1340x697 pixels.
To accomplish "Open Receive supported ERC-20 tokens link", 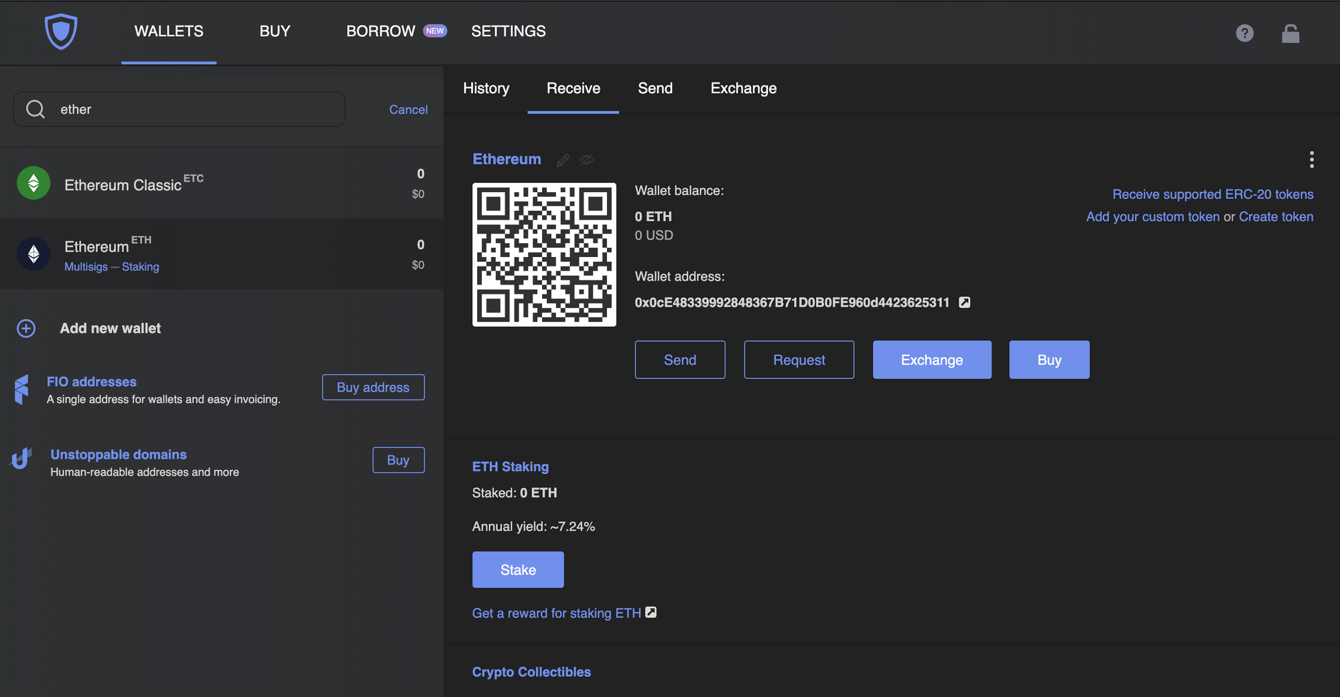I will [1213, 194].
